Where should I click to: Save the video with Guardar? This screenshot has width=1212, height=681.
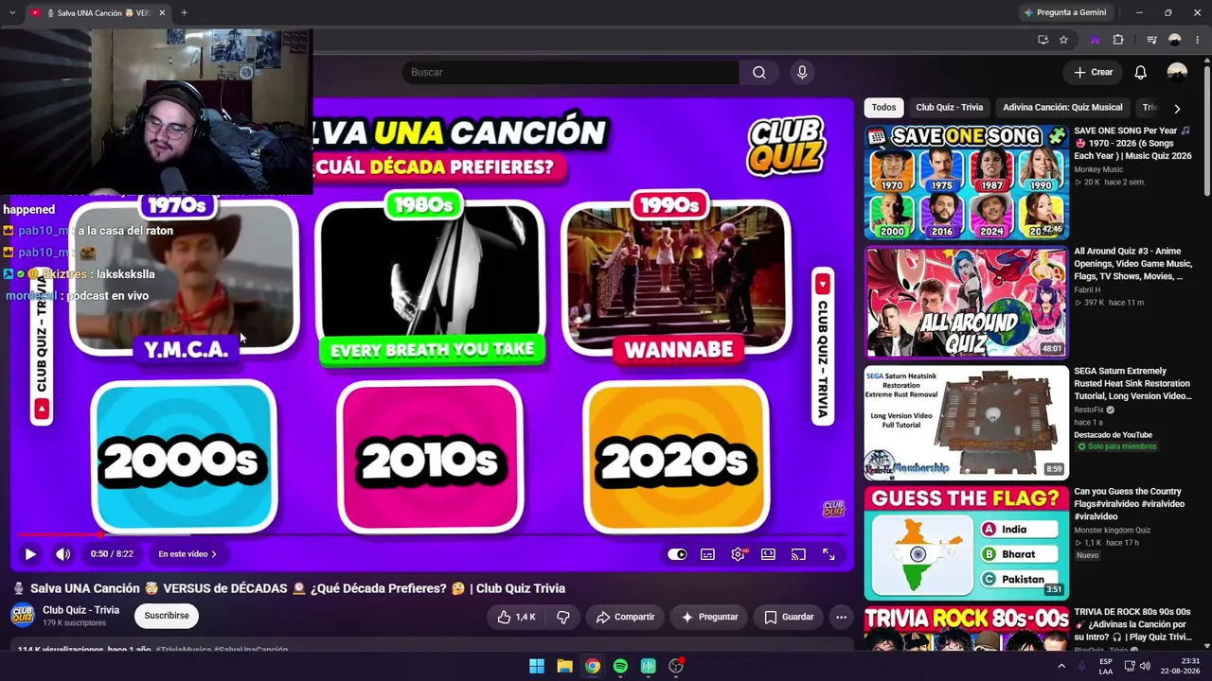789,617
